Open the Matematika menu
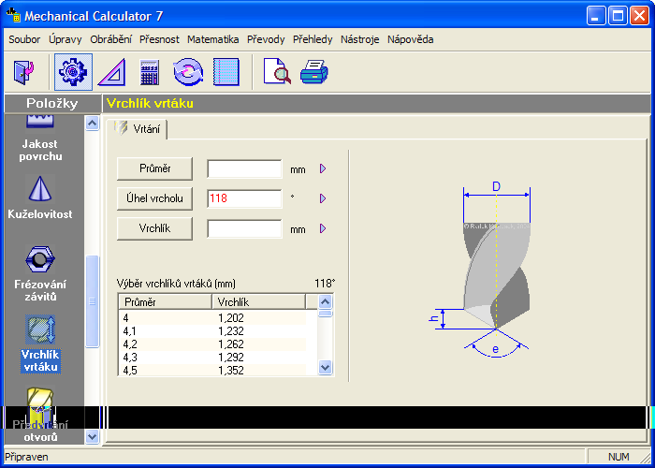The image size is (655, 468). 213,39
